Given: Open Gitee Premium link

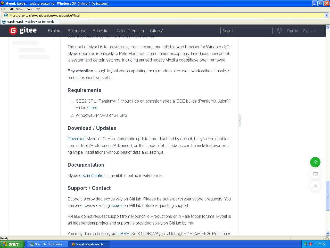Looking at the screenshot, I should click(130, 31).
